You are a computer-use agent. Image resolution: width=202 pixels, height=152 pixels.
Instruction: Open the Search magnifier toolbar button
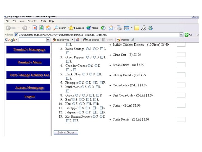[x=60, y=28]
